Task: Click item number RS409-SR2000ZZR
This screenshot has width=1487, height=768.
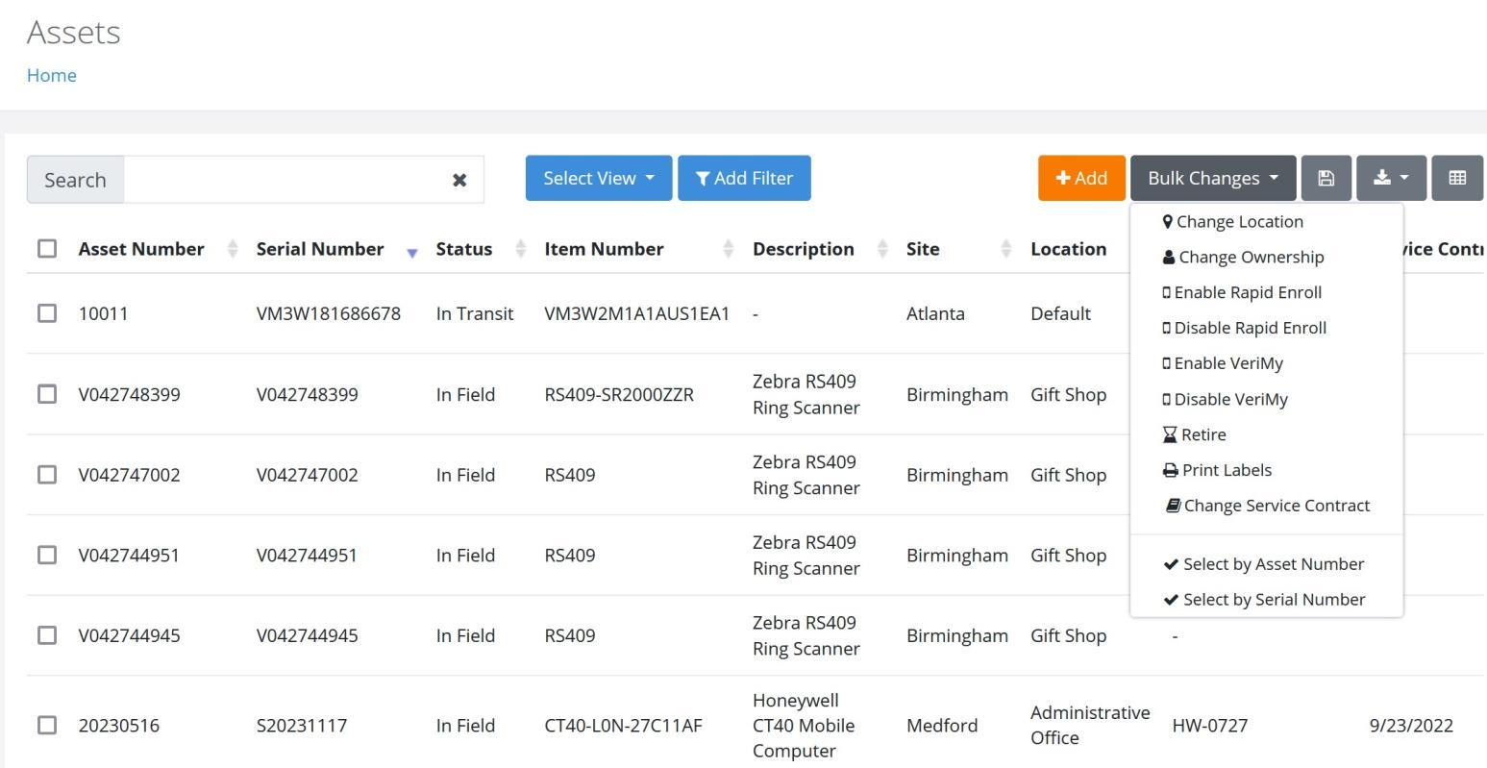Action: pyautogui.click(x=619, y=394)
